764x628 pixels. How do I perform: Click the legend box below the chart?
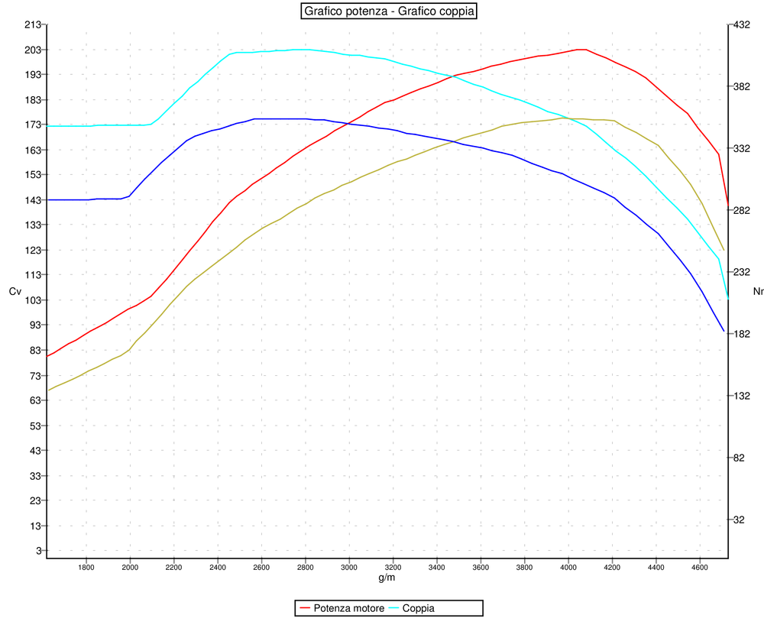(x=389, y=607)
